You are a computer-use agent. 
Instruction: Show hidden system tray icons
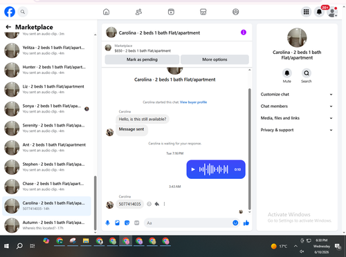pos(295,246)
